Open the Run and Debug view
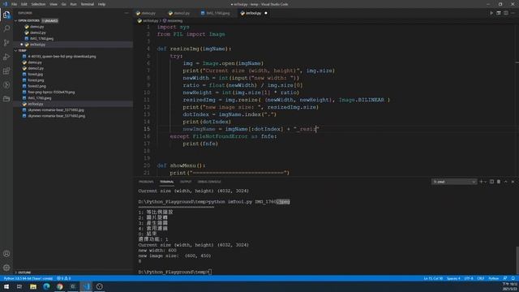Screen dimensions: 519x292 point(6,57)
